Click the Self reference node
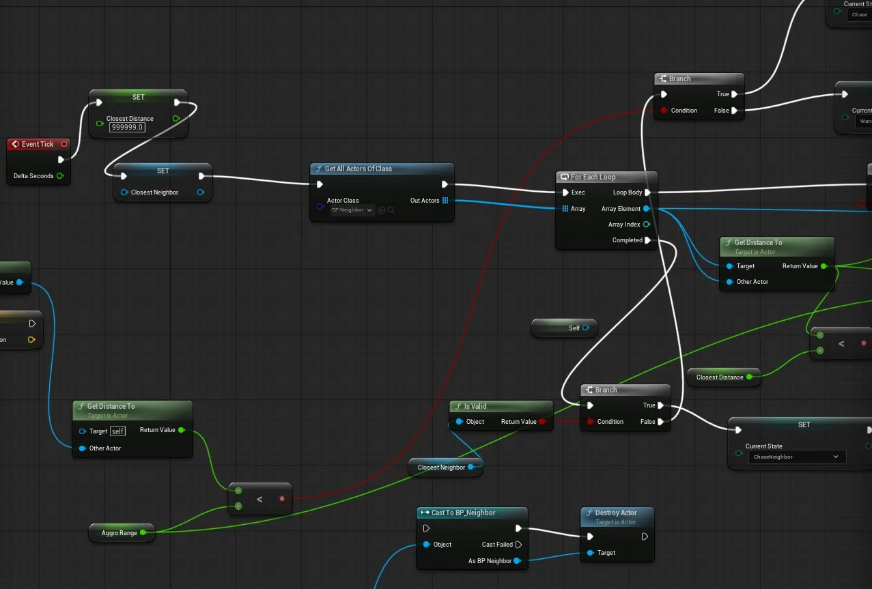The width and height of the screenshot is (872, 589). (564, 328)
